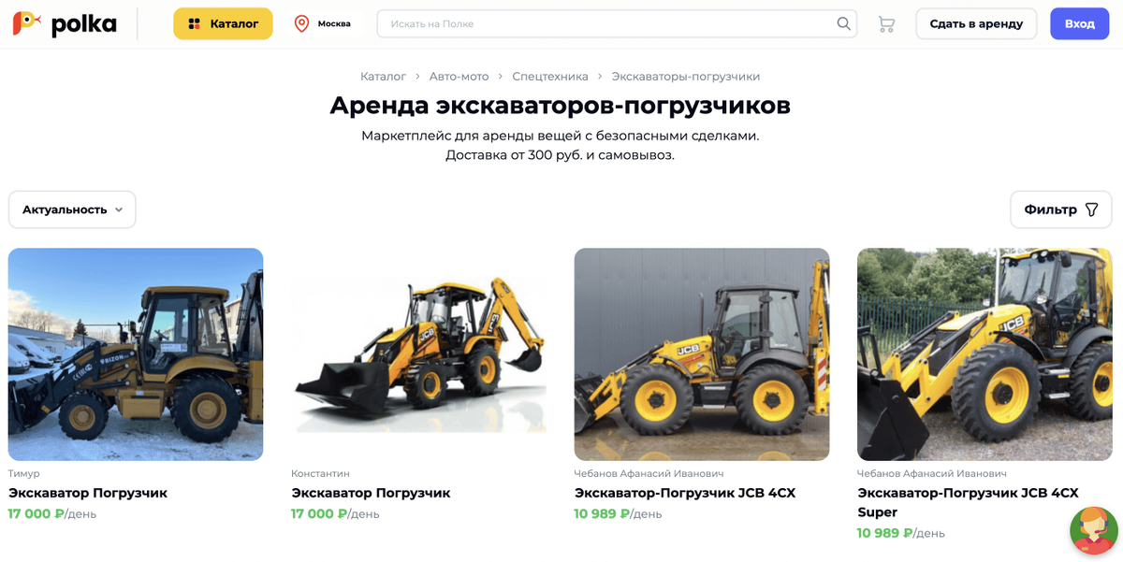The height and width of the screenshot is (562, 1123).
Task: Expand the Актуальность sorting dropdown
Action: (72, 209)
